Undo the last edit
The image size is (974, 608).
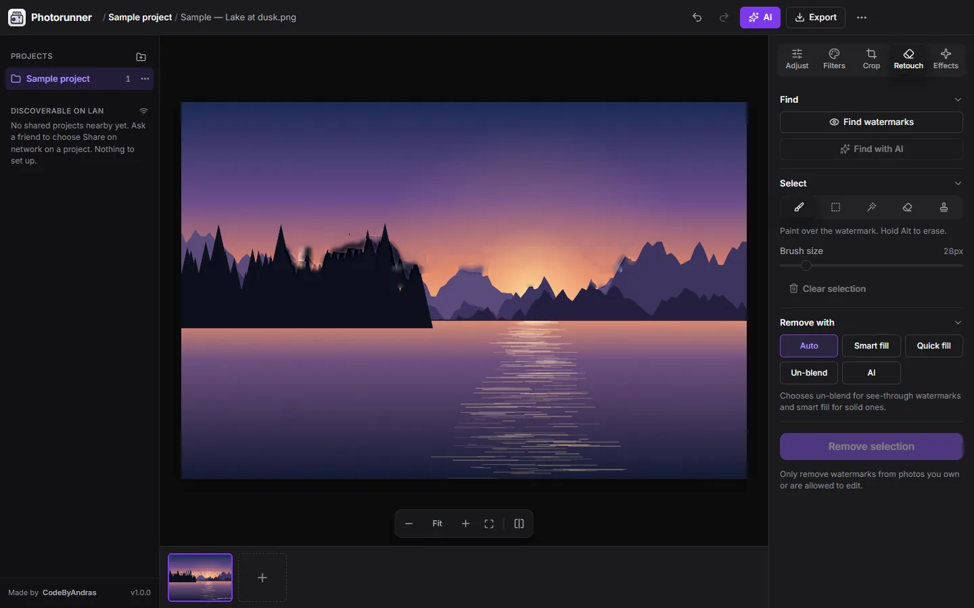[x=697, y=18]
